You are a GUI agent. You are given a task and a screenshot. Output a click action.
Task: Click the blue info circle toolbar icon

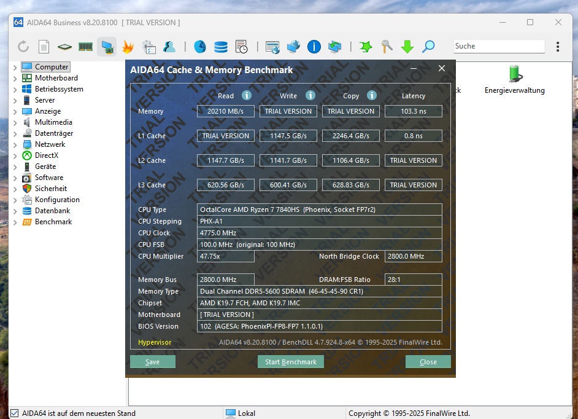314,47
